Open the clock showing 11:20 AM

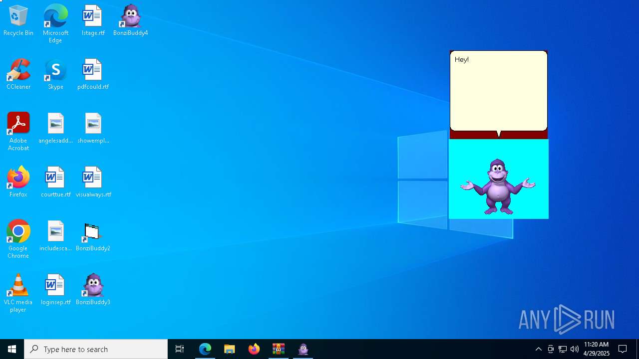[597, 349]
